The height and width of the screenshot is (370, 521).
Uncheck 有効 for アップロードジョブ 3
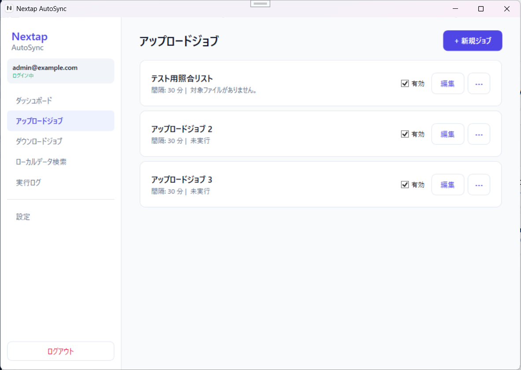pyautogui.click(x=405, y=184)
